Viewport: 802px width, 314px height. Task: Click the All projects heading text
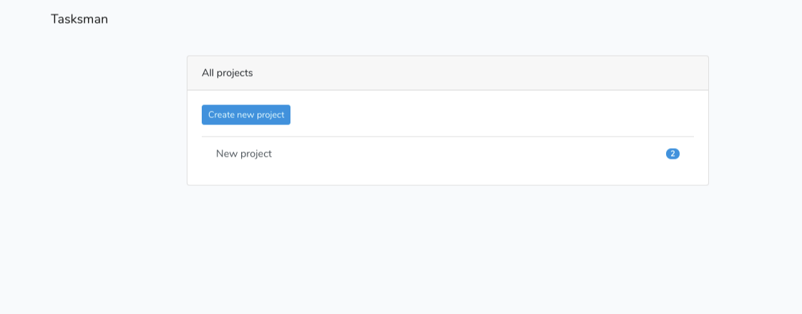pyautogui.click(x=227, y=73)
